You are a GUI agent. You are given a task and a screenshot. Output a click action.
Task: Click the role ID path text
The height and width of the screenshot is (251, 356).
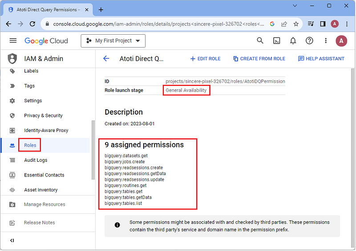[x=225, y=81]
